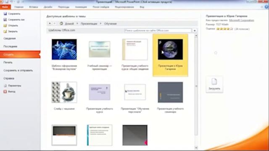Click the template list scroll-down arrow

(x=196, y=148)
